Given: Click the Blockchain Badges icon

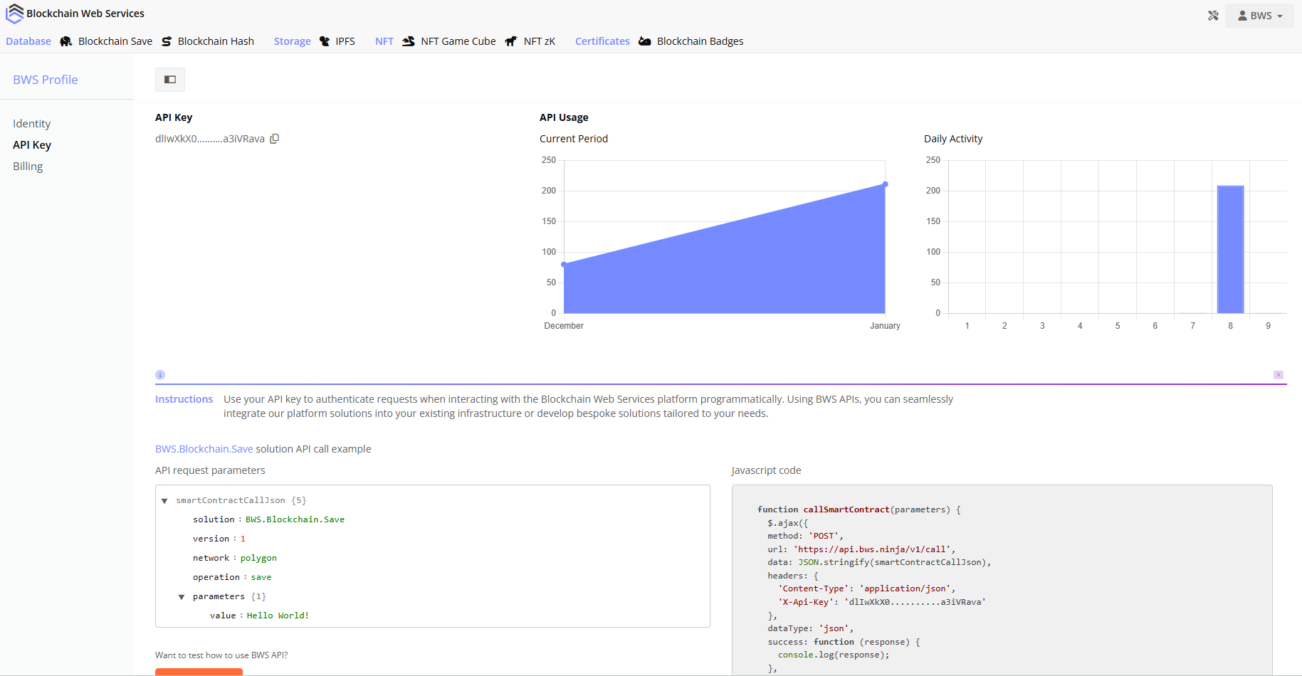Looking at the screenshot, I should point(645,41).
